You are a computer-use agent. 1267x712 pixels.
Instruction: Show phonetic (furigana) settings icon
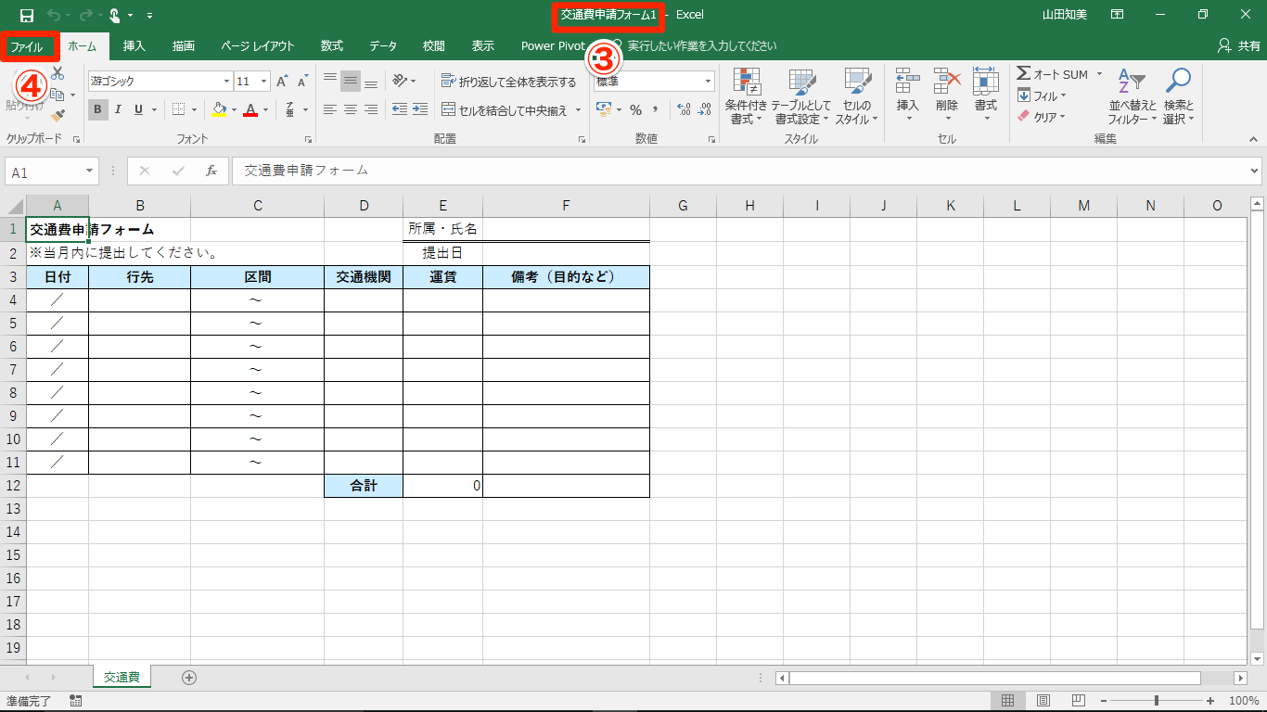(292, 109)
